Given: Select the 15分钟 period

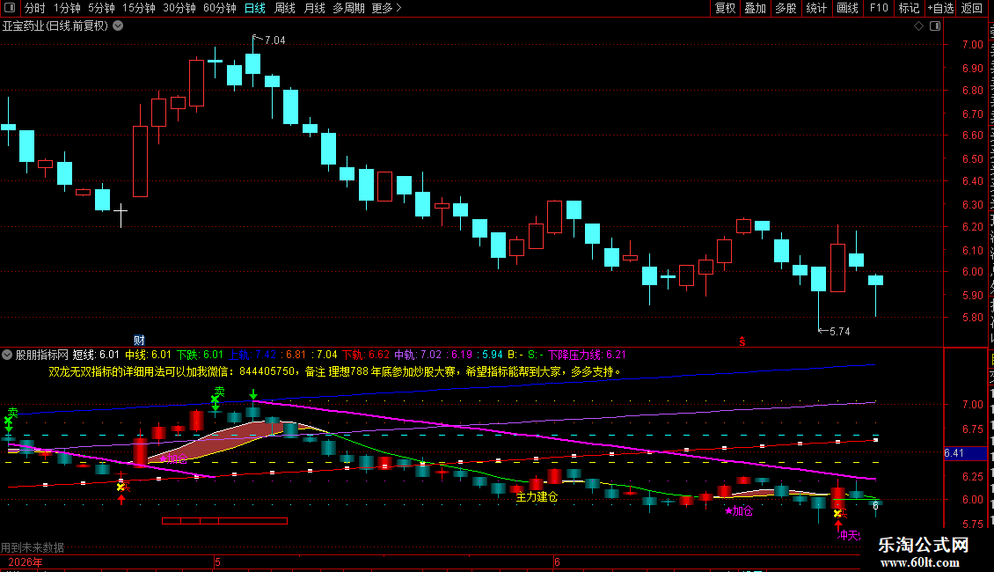Looking at the screenshot, I should tap(139, 8).
